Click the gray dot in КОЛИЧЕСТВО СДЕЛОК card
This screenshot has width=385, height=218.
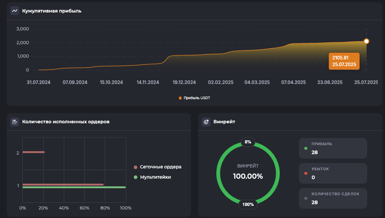click(x=306, y=198)
